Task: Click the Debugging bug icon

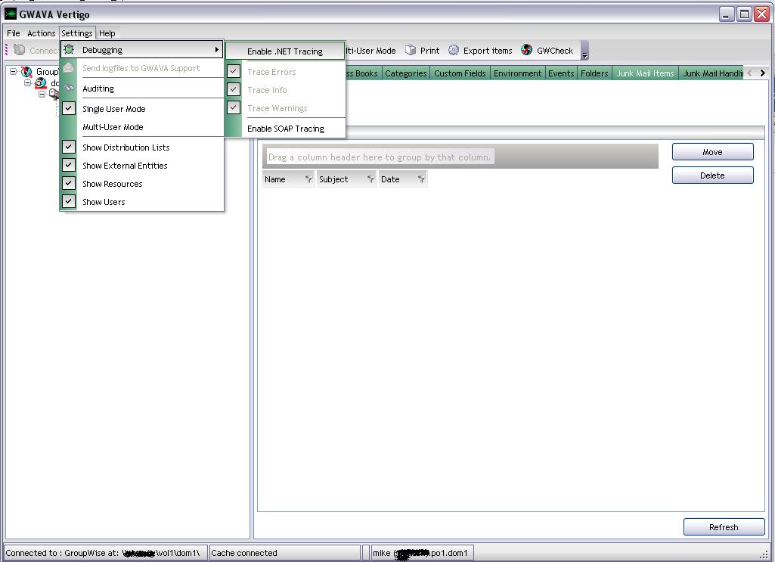Action: click(69, 49)
